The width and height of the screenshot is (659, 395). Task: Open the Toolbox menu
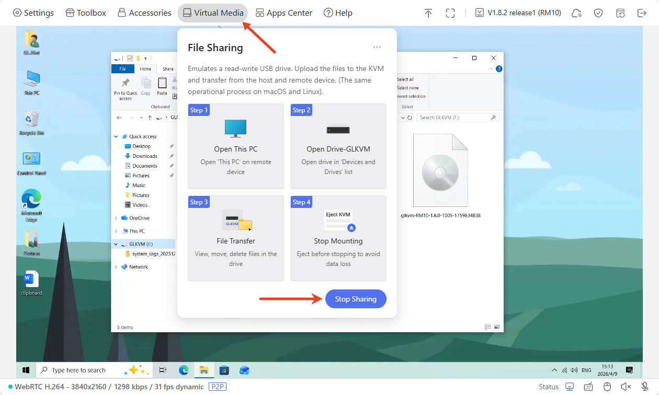86,13
